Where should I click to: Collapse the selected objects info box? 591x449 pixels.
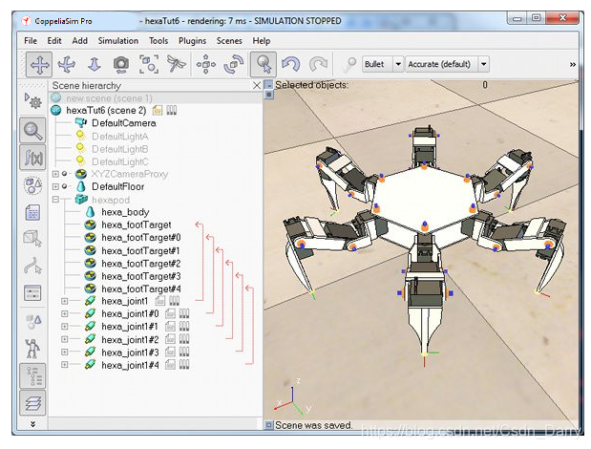(268, 85)
